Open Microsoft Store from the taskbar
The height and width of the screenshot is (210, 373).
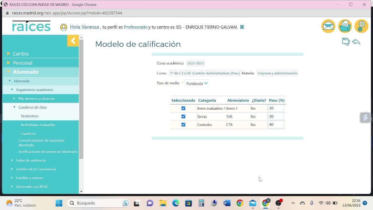188,203
